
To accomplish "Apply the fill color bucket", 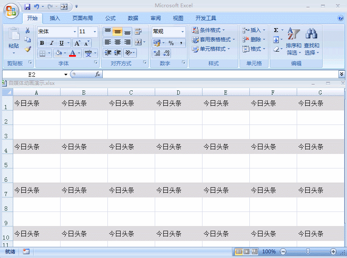I will click(59, 53).
